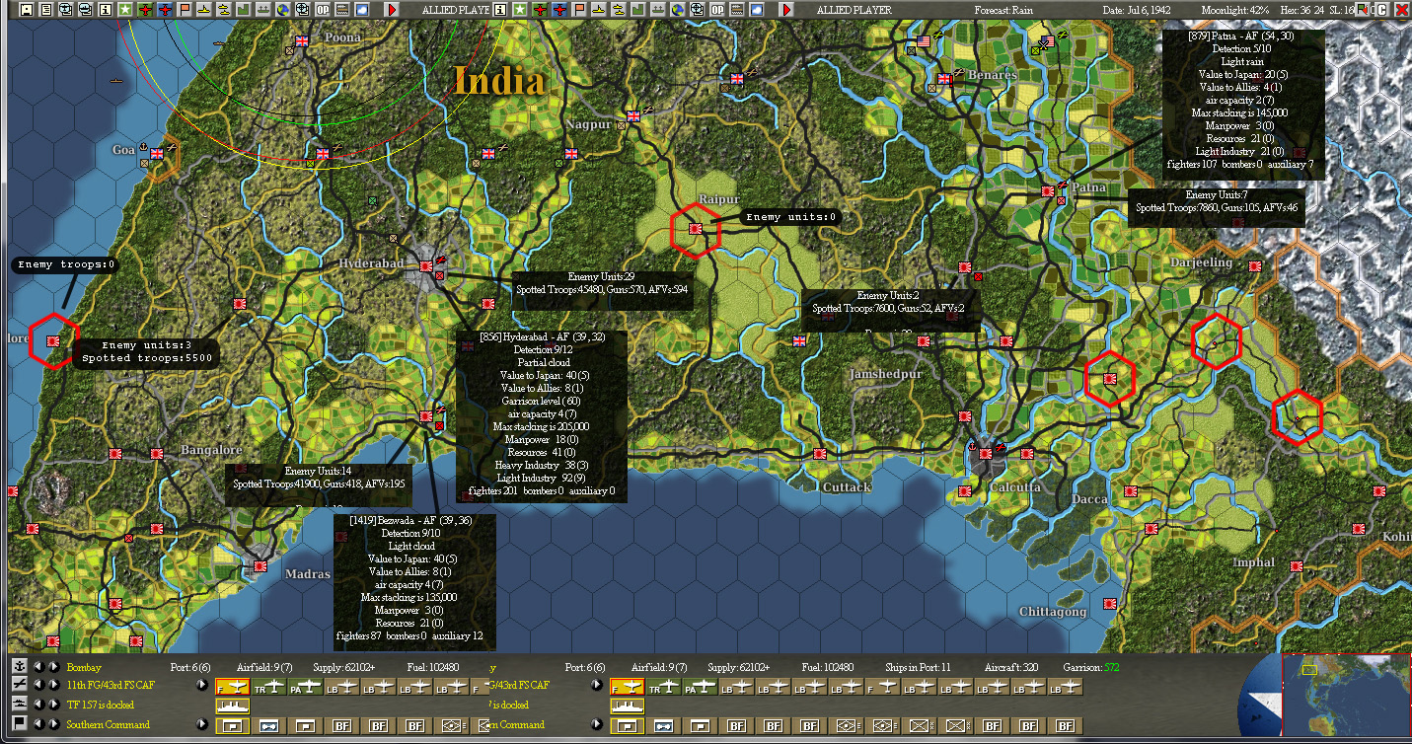Click the 'C' button at the top right
Viewport: 1412px width, 744px height.
1381,10
